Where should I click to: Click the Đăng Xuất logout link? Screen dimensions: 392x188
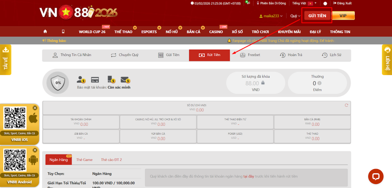coord(343,3)
